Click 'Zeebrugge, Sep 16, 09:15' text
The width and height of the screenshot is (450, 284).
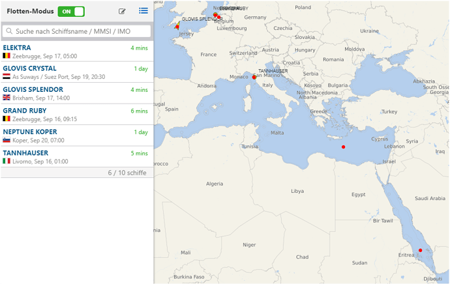pyautogui.click(x=45, y=119)
